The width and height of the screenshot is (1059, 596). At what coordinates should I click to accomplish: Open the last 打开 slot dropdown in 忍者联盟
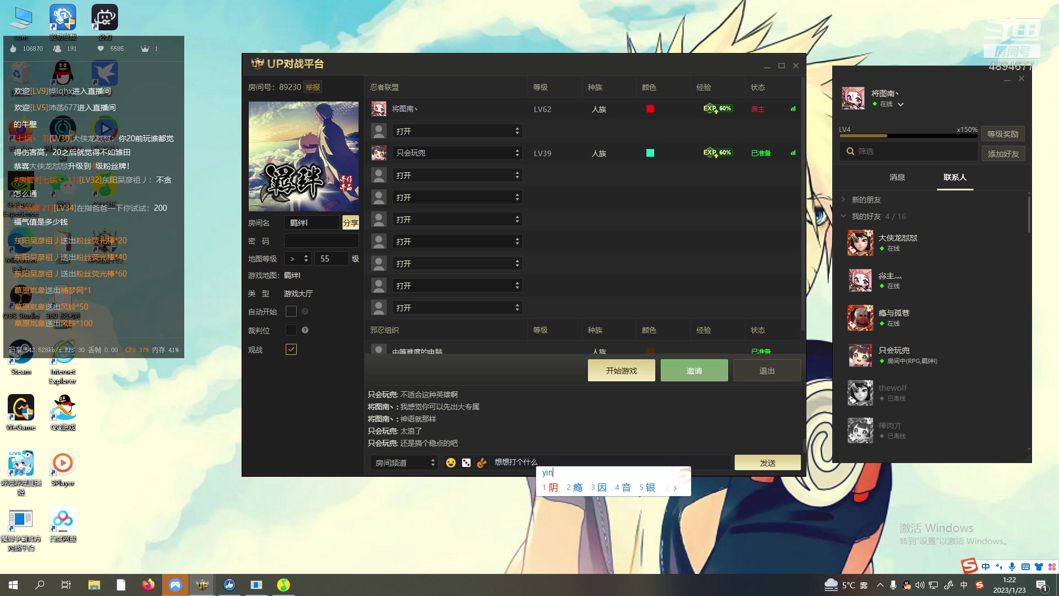click(x=457, y=307)
